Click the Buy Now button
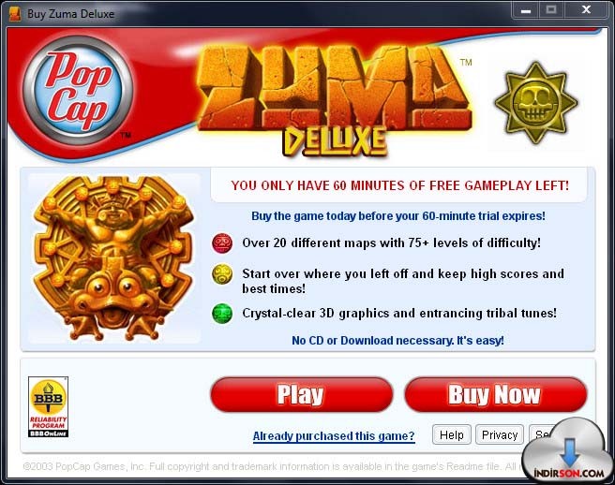The image size is (615, 485). tap(495, 394)
